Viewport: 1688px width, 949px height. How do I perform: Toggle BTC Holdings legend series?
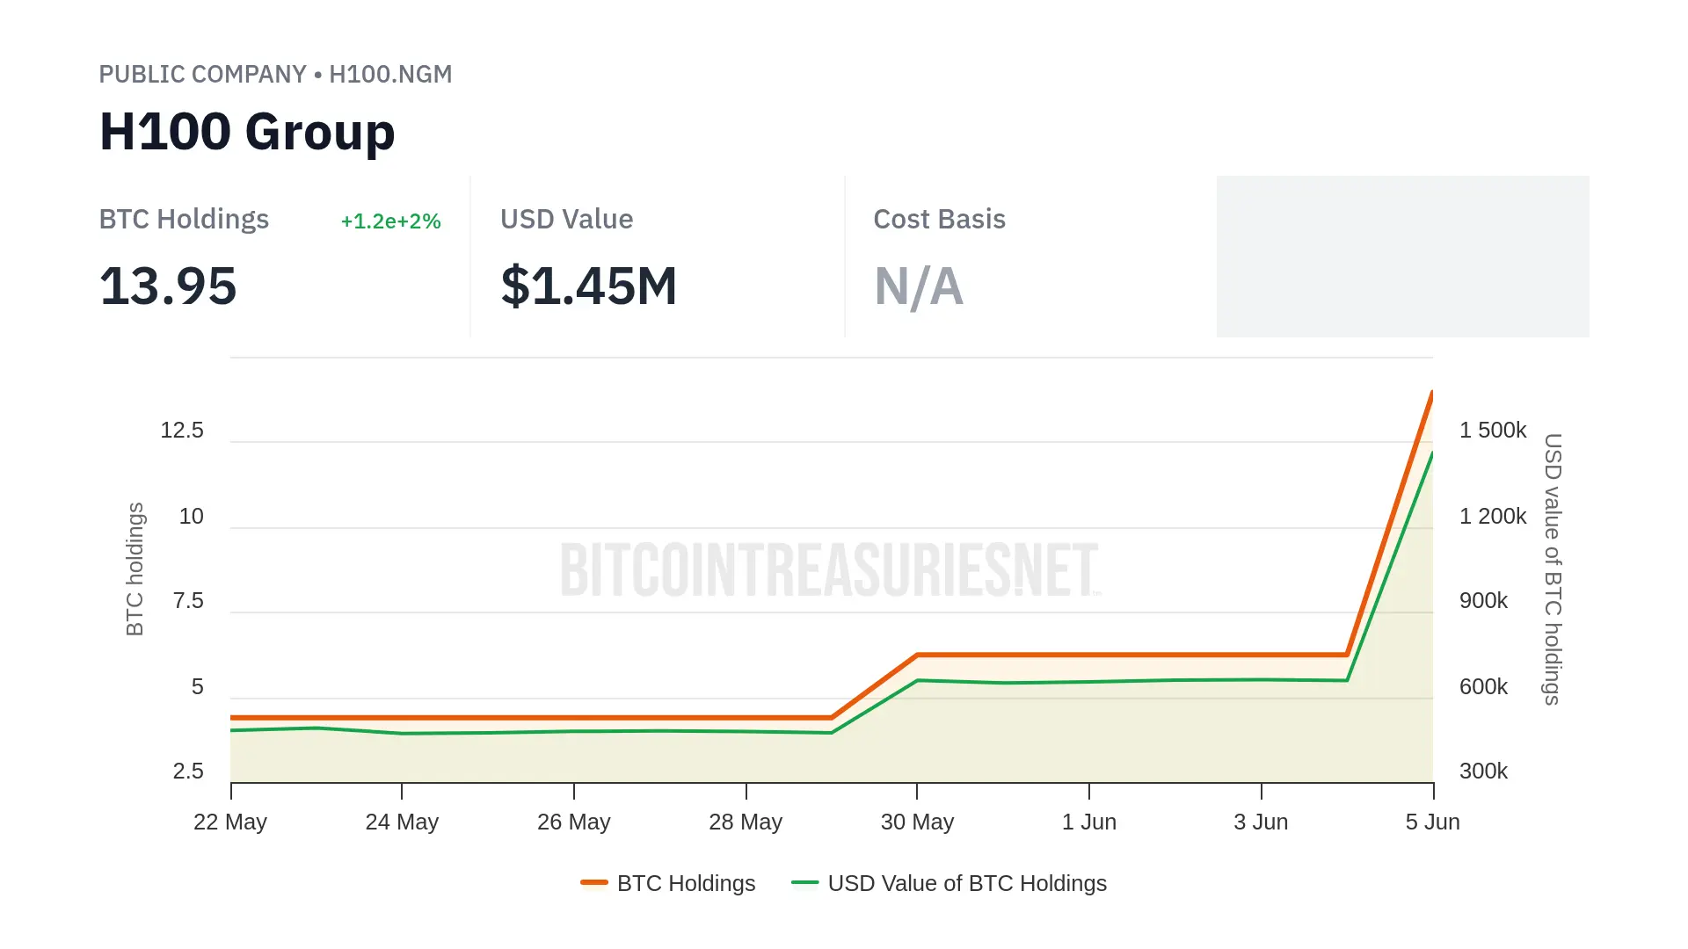685,883
